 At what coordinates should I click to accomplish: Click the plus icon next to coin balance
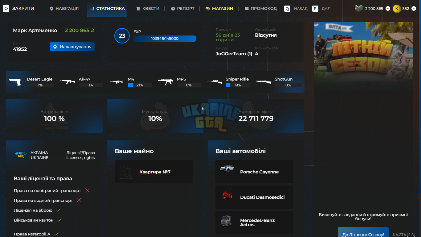[414, 9]
